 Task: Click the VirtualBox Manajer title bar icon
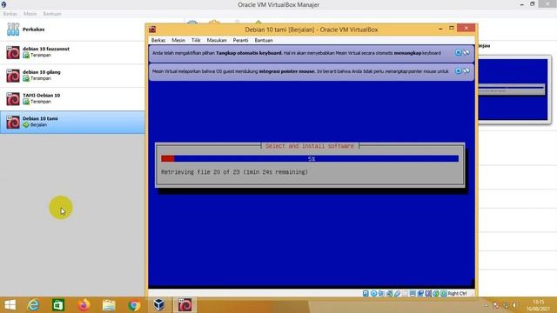pyautogui.click(x=3, y=4)
